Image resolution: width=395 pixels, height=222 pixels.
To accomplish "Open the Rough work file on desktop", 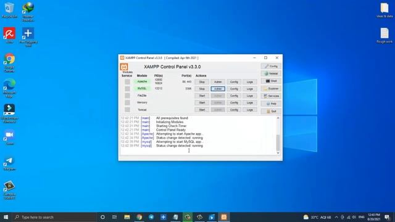I will (385, 35).
